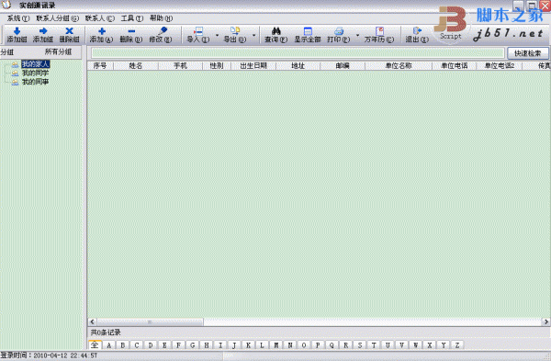Screen dimensions: 551x361
Task: Click the horizontal scrollbar thumb
Action: pyautogui.click(x=150, y=322)
